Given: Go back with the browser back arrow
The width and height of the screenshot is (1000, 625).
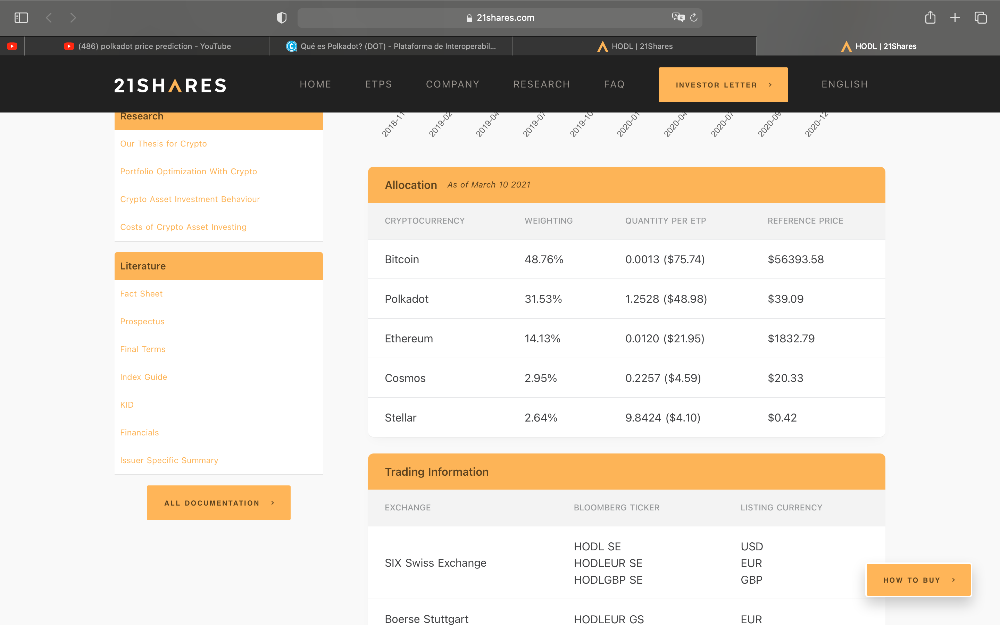Looking at the screenshot, I should click(x=49, y=18).
